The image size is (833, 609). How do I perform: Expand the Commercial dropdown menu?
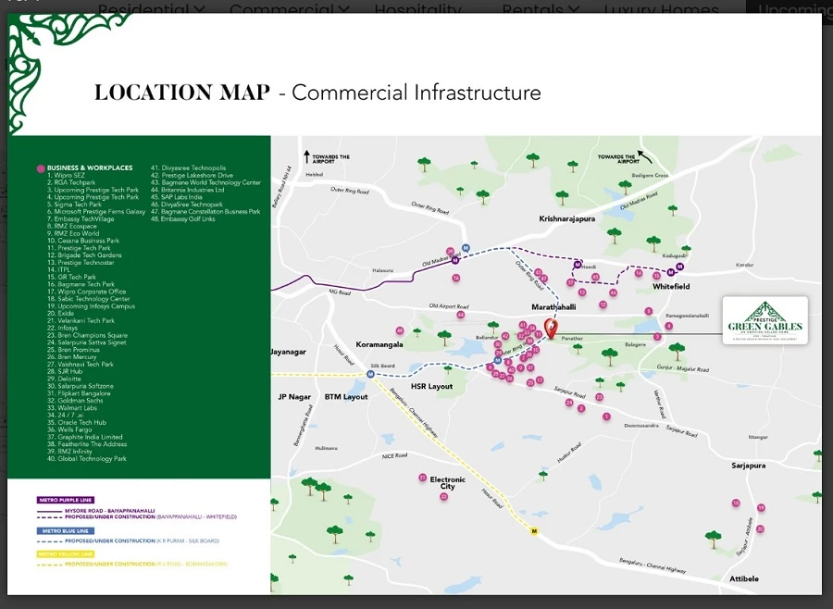pos(289,10)
